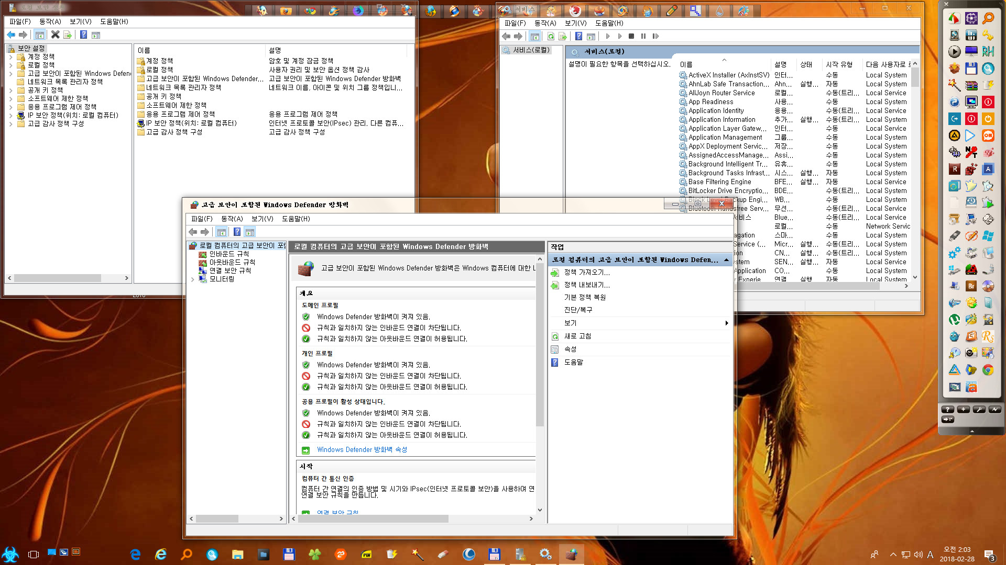
Task: Click show/hide console tree icon in Firewall toolbar
Action: click(221, 232)
